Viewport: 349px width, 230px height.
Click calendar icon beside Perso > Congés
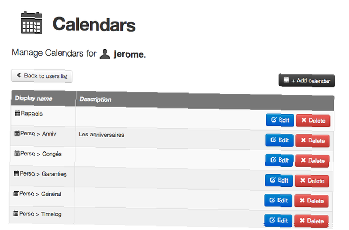coord(17,153)
